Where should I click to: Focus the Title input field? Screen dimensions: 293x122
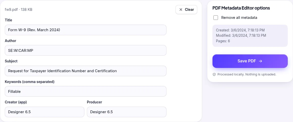pyautogui.click(x=86, y=30)
